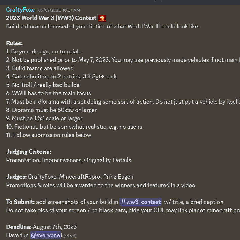Click the nuclear explosion emoji in title
This screenshot has height=240, width=240.
[102, 18]
